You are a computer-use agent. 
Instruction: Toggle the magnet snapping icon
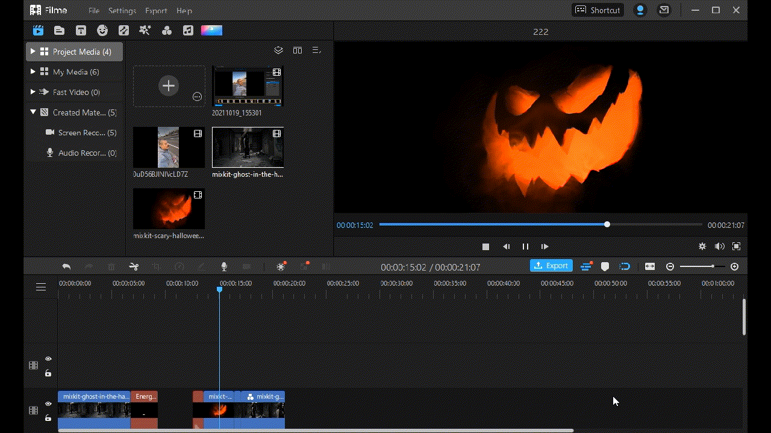(x=625, y=266)
